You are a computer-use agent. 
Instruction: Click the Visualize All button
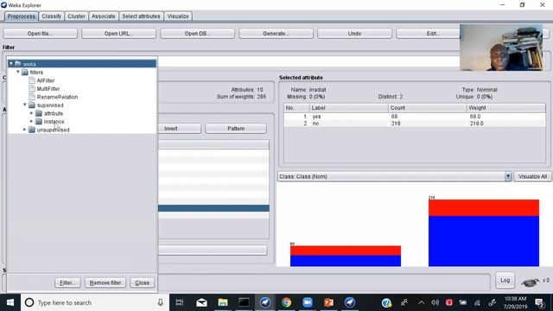[532, 176]
